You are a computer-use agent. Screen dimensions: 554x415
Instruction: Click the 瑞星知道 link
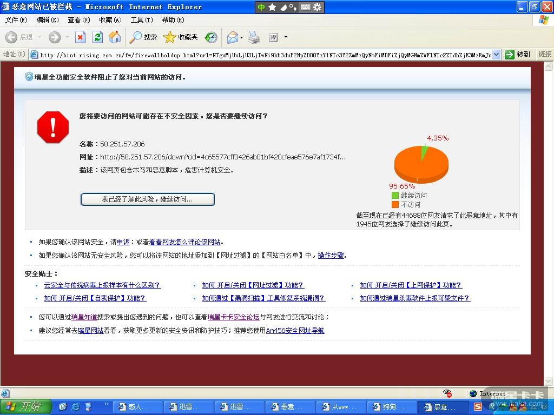pyautogui.click(x=84, y=317)
